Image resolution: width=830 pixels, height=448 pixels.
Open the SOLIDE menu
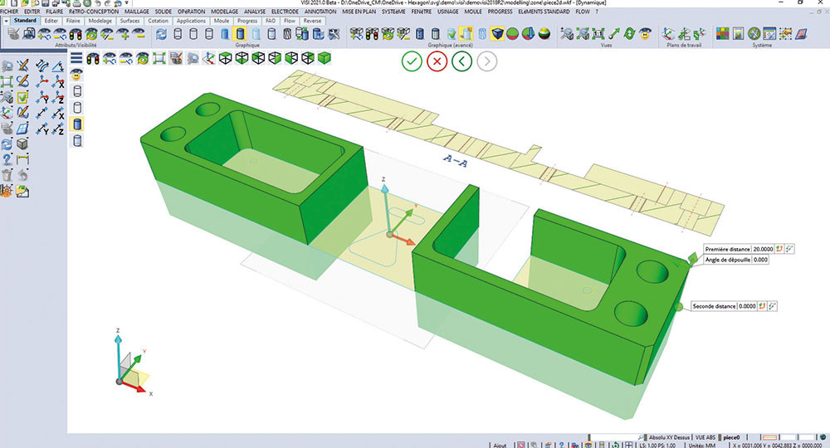pyautogui.click(x=163, y=11)
